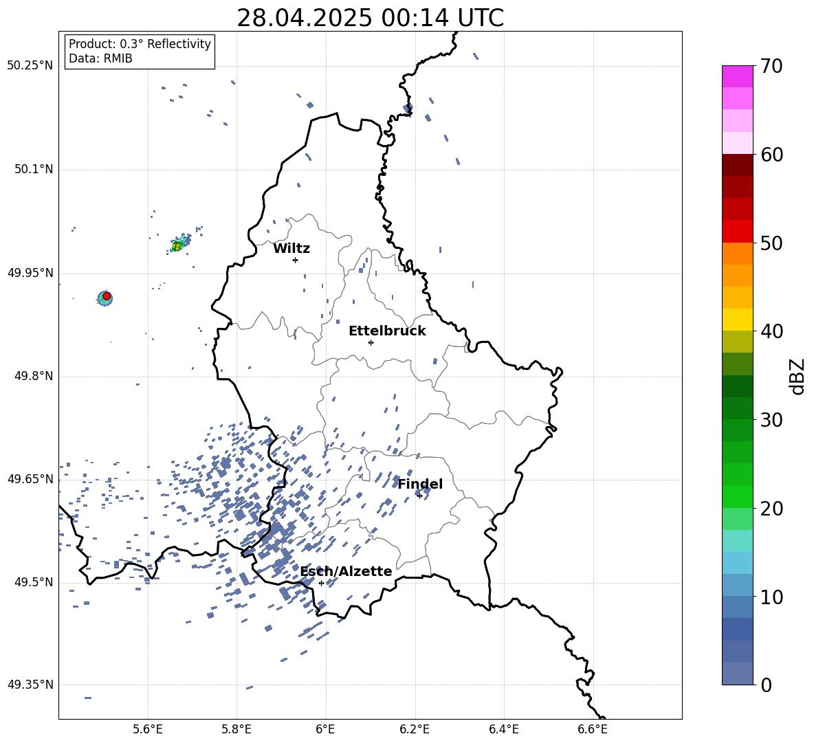Click the title text 28.04.2025 00:14 UTC
Viewport: 814px width, 743px height.
(x=370, y=18)
